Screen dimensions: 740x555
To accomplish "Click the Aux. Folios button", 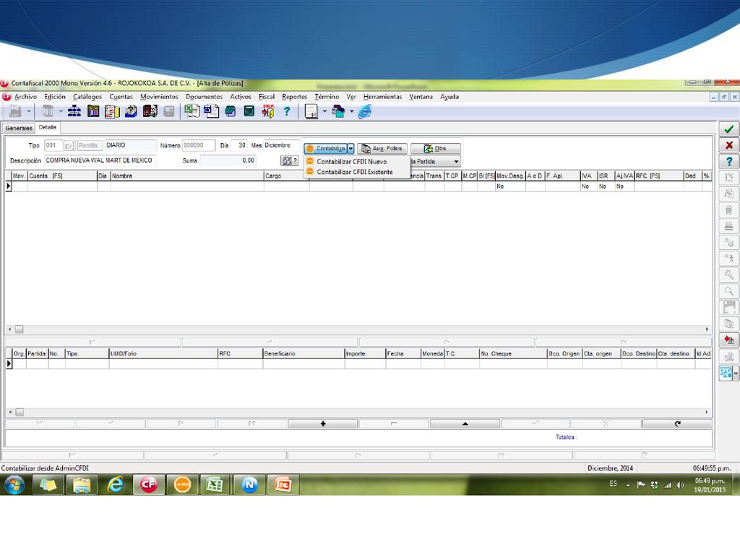I will click(382, 148).
